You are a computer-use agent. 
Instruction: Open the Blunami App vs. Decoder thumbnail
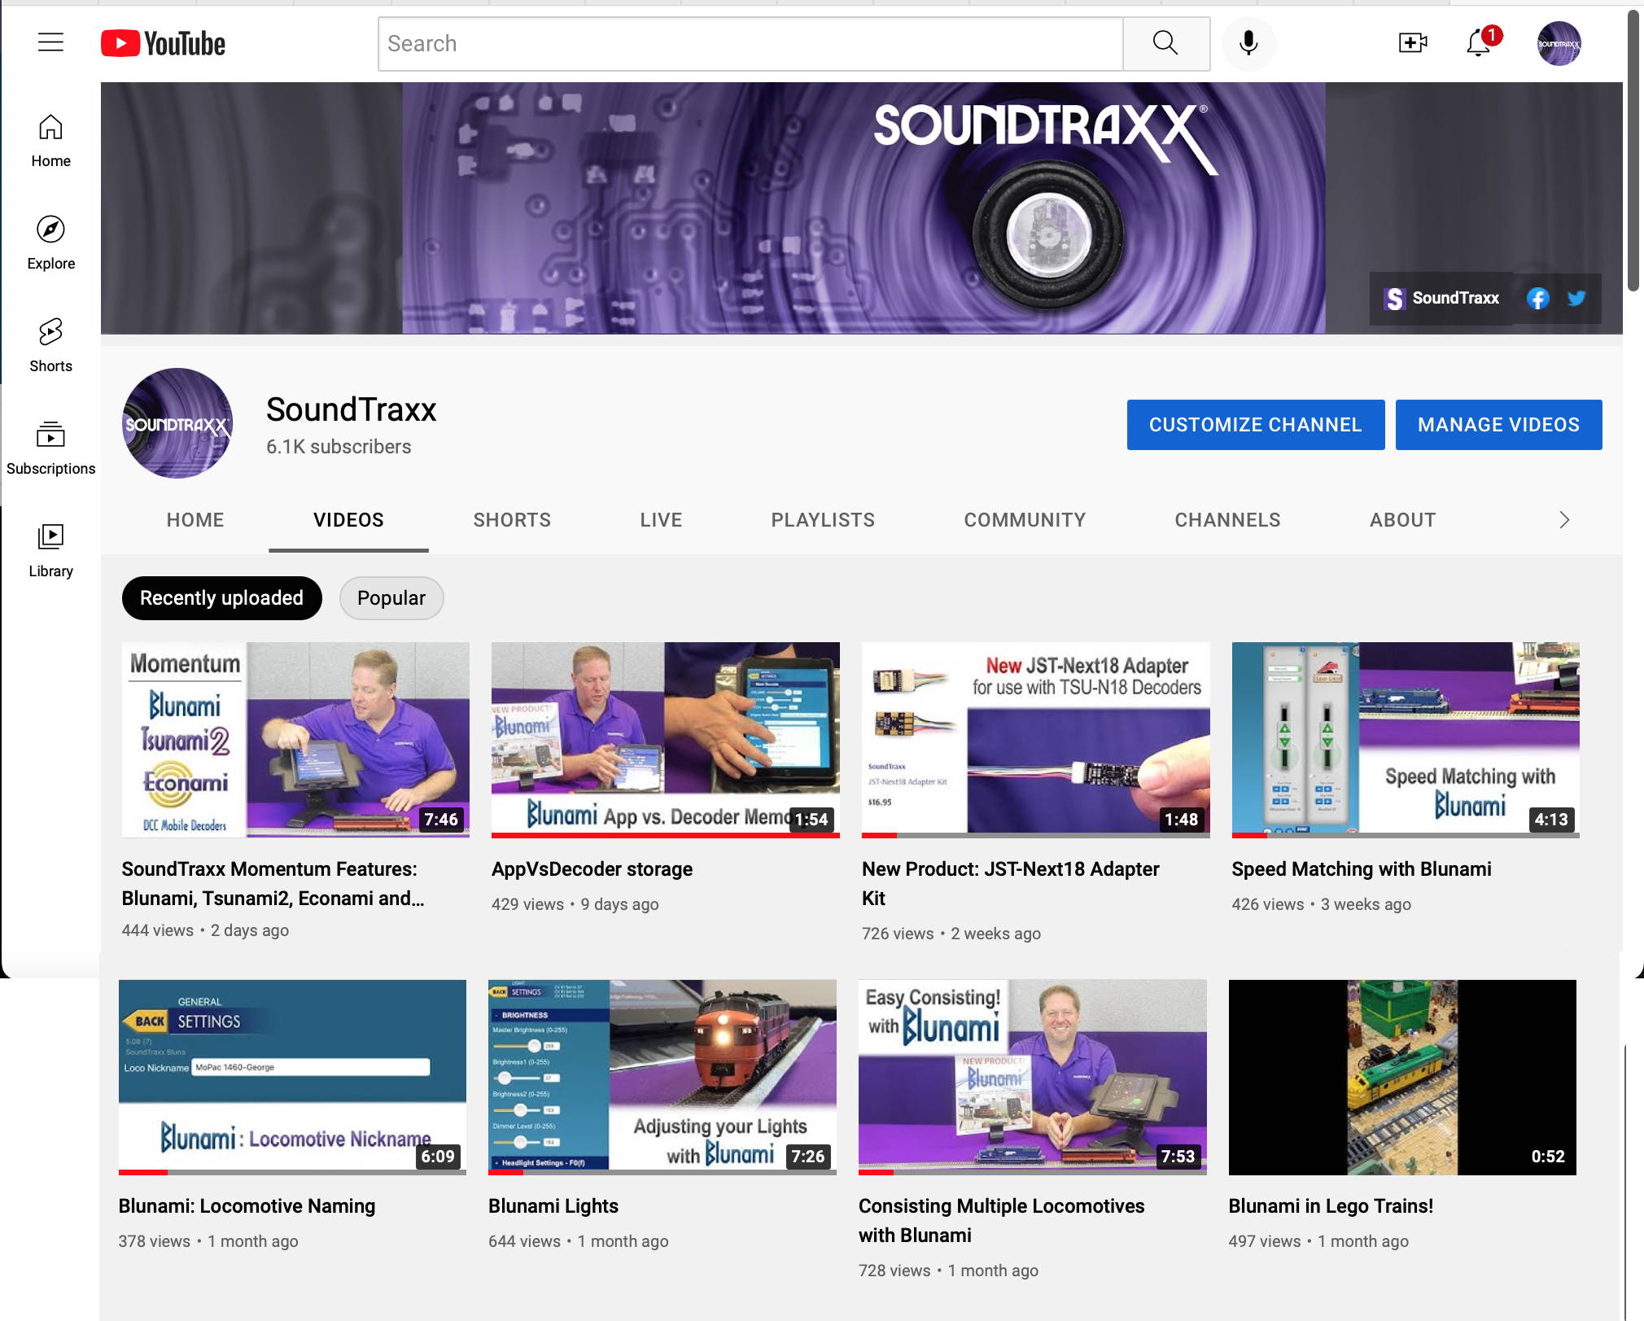pyautogui.click(x=665, y=740)
